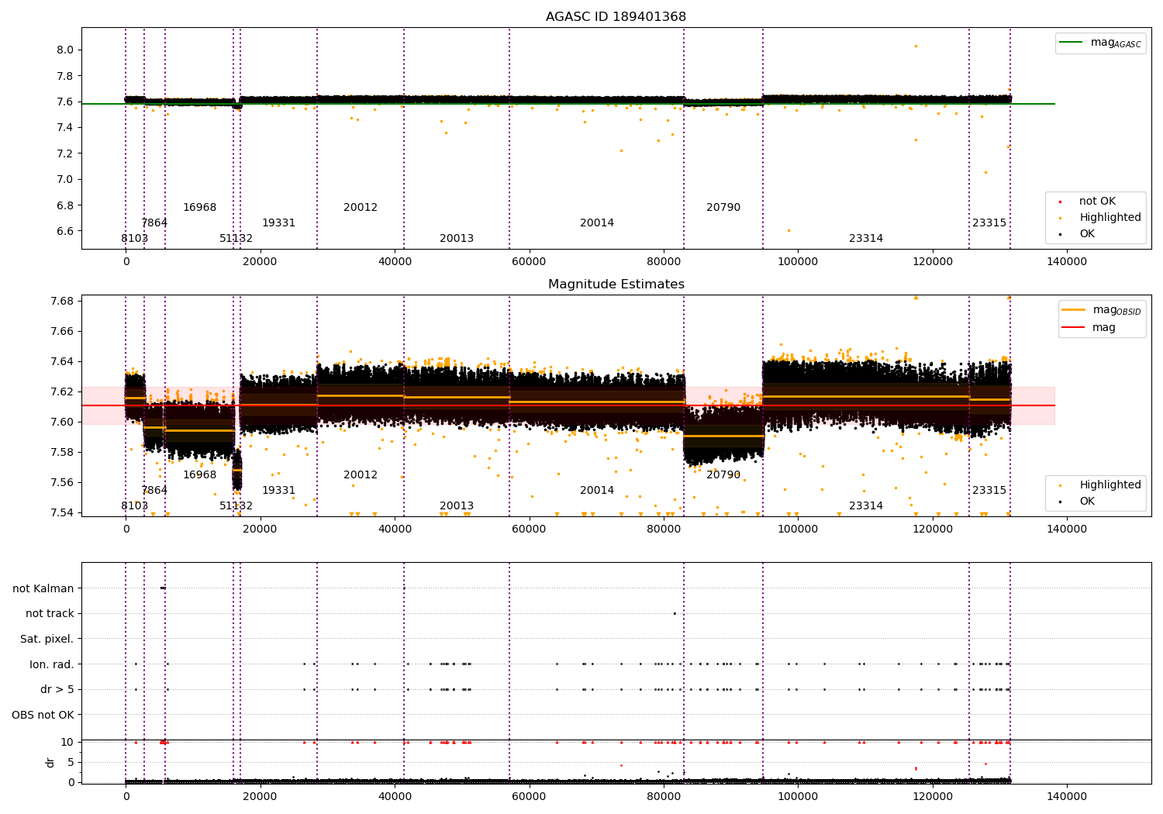
Task: Click OBSID label 20012 in Magnitude Estimates plot
Action: [361, 475]
